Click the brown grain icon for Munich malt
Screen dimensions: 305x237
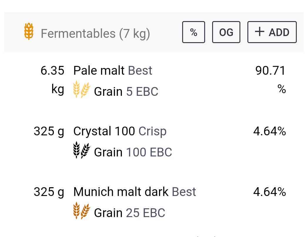pyautogui.click(x=82, y=211)
